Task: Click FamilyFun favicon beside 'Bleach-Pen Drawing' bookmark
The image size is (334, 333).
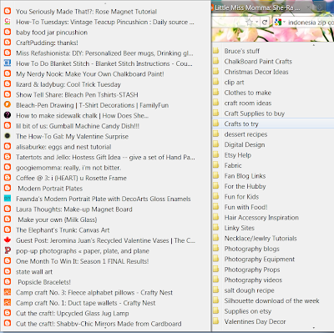Action: pyautogui.click(x=8, y=104)
